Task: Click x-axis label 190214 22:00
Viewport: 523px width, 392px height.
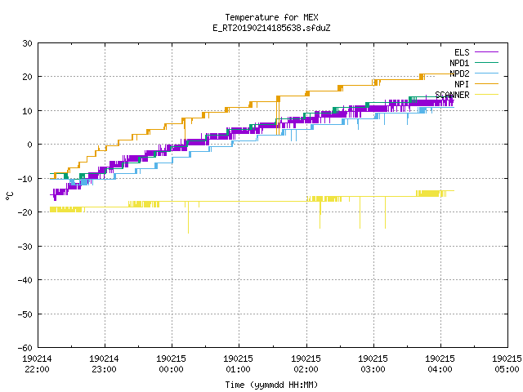Action: coord(37,363)
